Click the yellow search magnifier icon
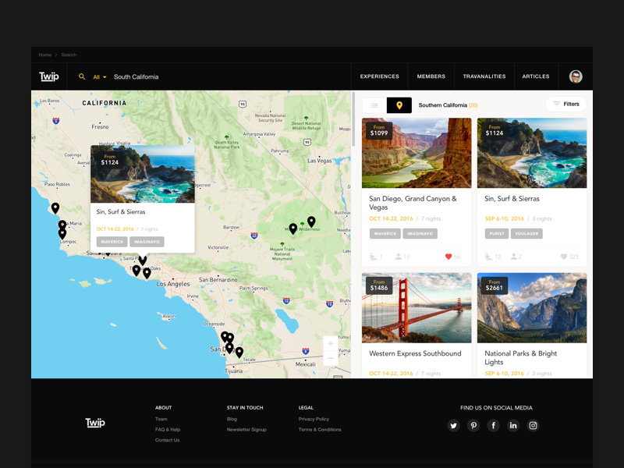 82,76
